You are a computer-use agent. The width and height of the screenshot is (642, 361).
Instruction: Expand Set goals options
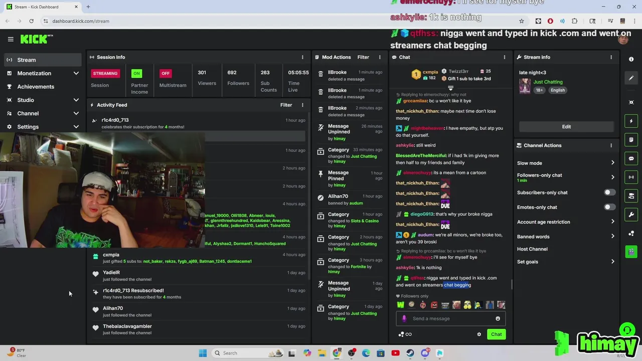tap(566, 262)
